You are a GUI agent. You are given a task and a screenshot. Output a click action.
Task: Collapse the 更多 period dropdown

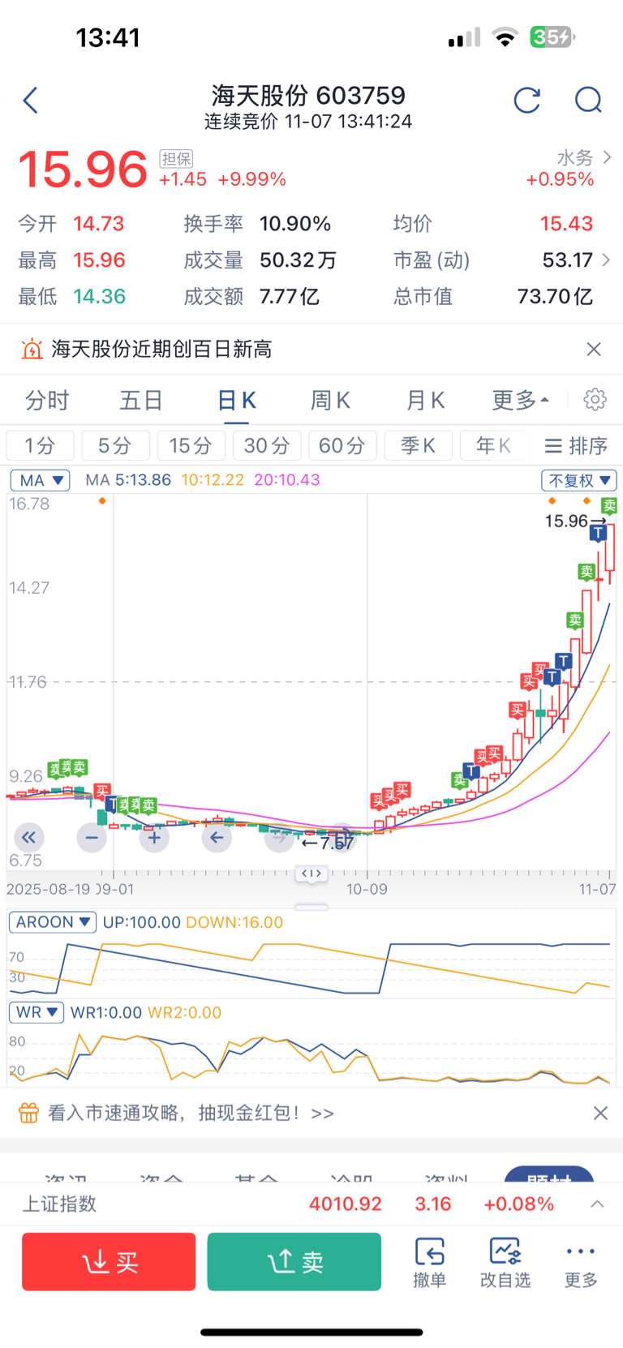click(520, 400)
